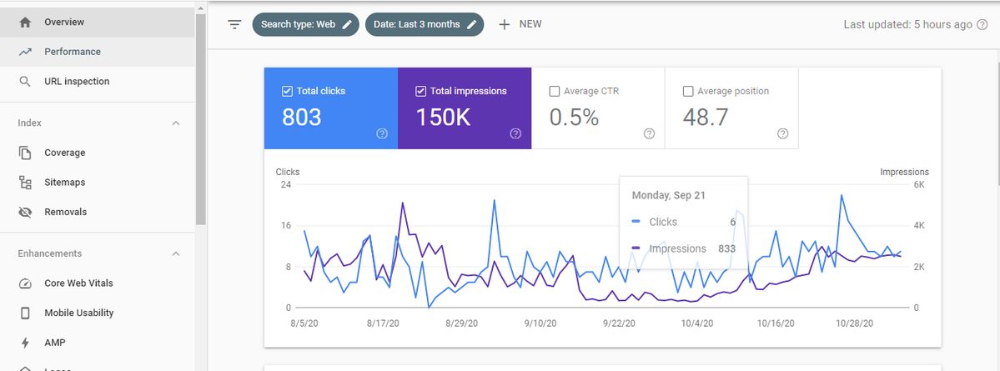Toggle the Total impressions checkbox

(x=420, y=91)
